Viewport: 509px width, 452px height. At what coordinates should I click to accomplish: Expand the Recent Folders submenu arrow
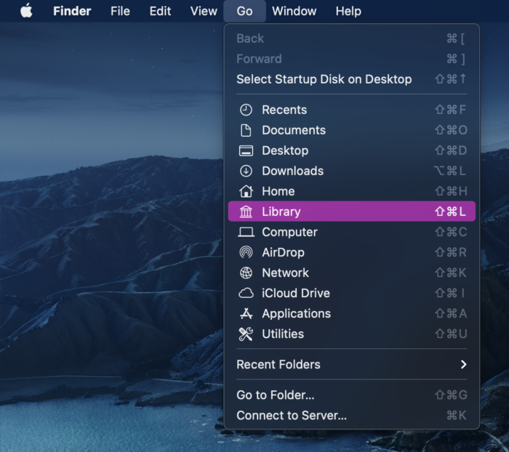tap(464, 364)
